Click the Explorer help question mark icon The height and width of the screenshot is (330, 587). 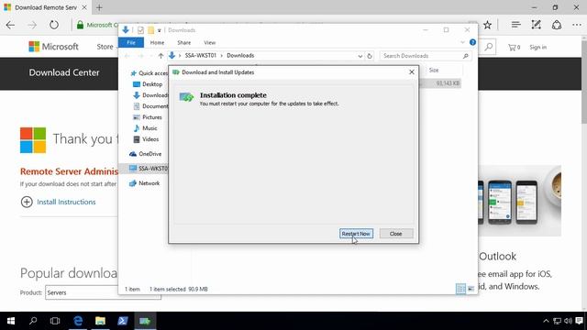[472, 42]
